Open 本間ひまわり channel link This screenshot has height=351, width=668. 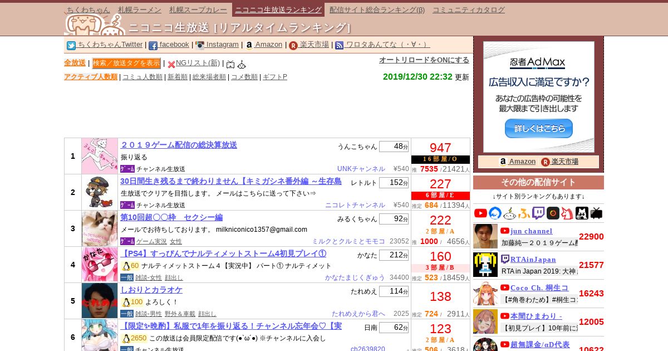[537, 316]
